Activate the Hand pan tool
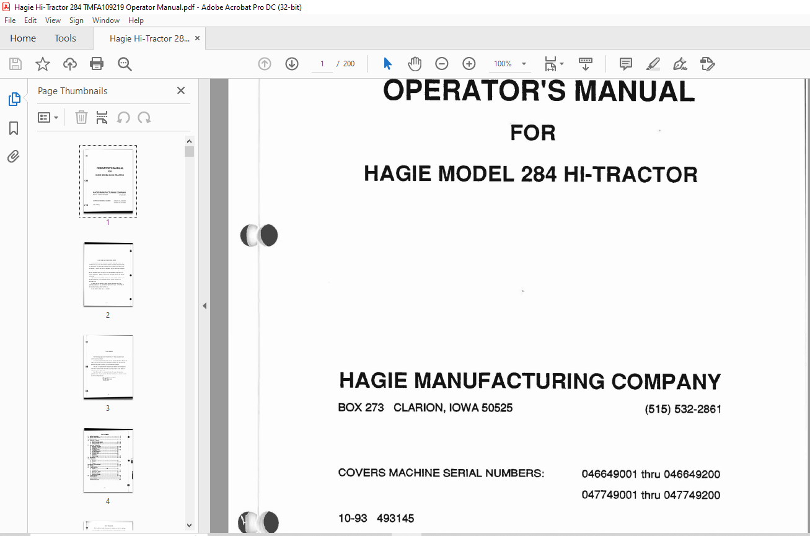 415,64
